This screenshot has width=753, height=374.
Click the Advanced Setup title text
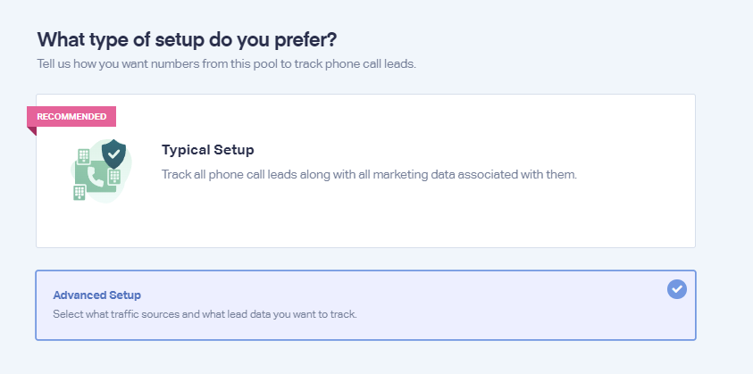coord(97,295)
